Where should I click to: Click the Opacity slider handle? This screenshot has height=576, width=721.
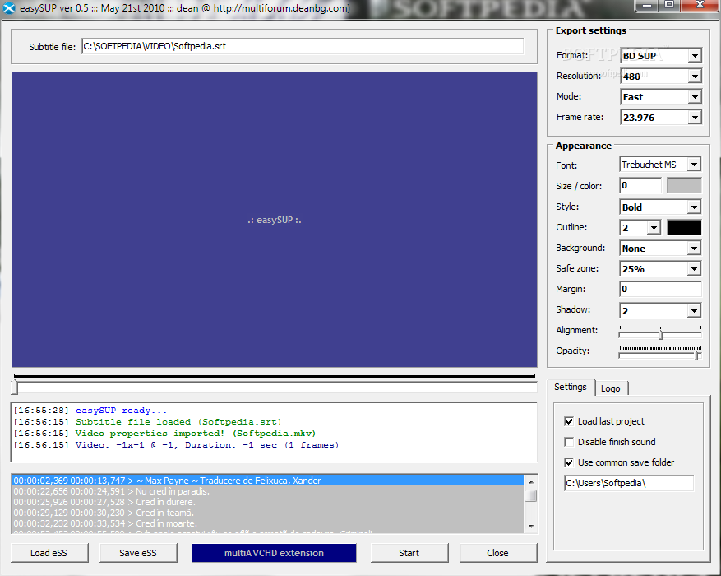click(697, 355)
